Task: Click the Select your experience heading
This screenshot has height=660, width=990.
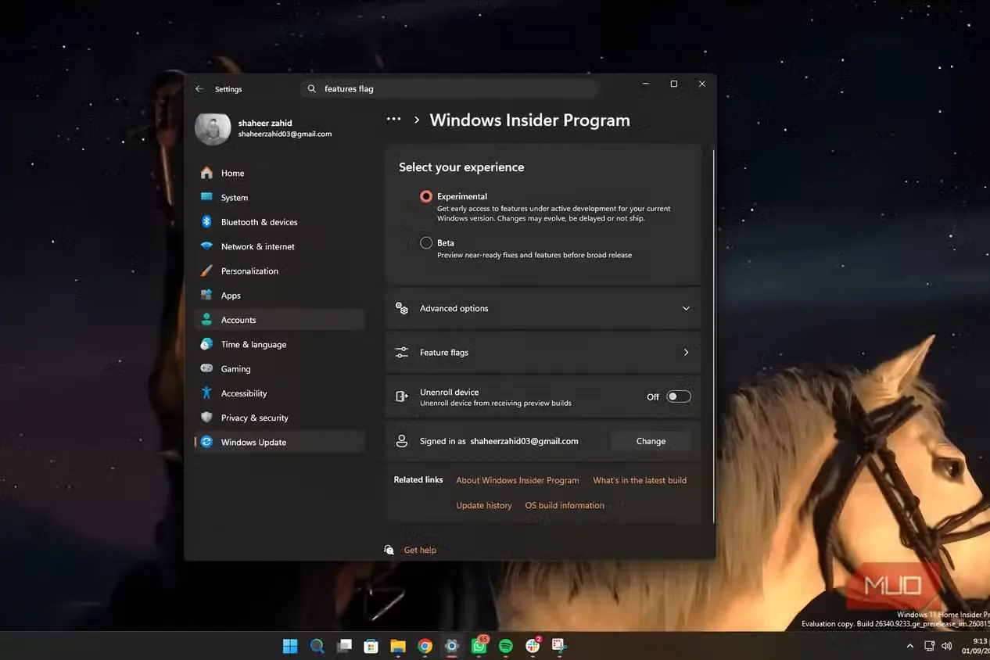Action: (x=461, y=167)
